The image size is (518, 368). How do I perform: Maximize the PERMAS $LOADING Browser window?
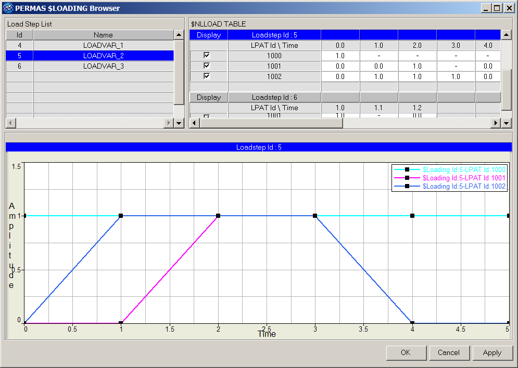(x=497, y=8)
